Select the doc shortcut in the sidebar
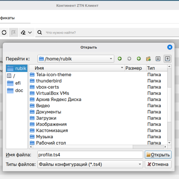The image size is (179, 179). 17,90
